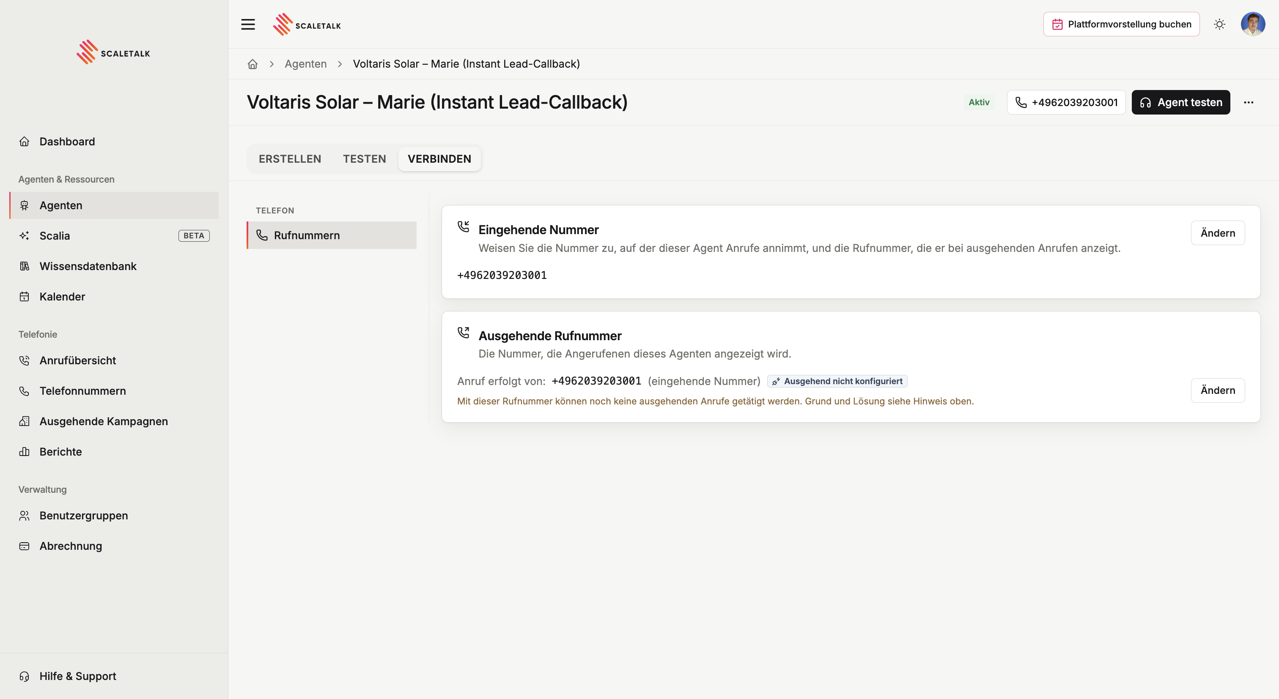The height and width of the screenshot is (699, 1279).
Task: Navigate to Telefonnummern
Action: pyautogui.click(x=114, y=391)
